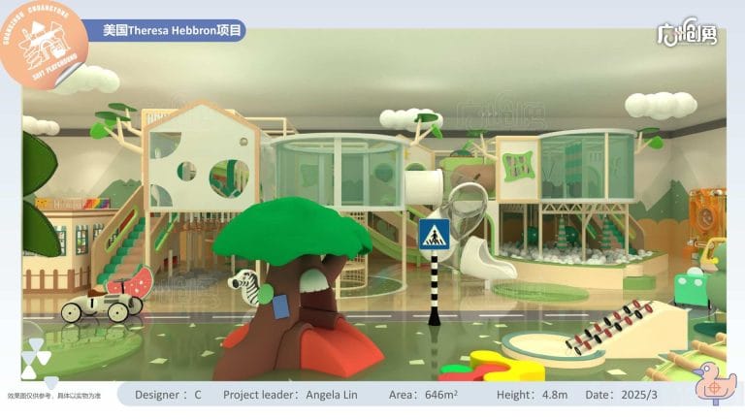The height and width of the screenshot is (419, 745).
Task: Click the zebra figure beside the tree
Action: click(x=243, y=285)
